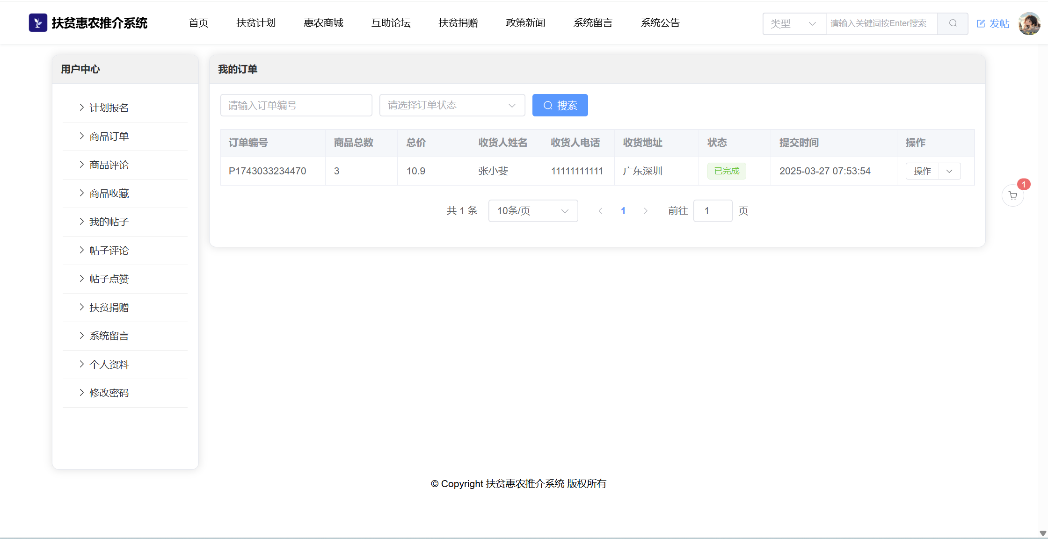Click scrollbar down arrow at bottom right

coord(1043,533)
